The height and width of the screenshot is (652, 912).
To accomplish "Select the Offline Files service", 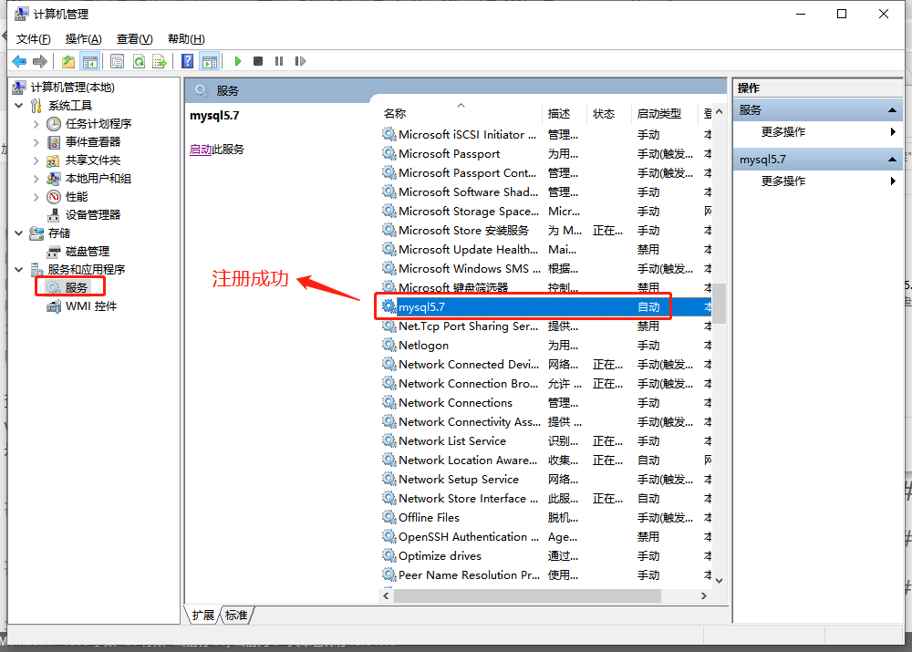I will tap(546, 517).
